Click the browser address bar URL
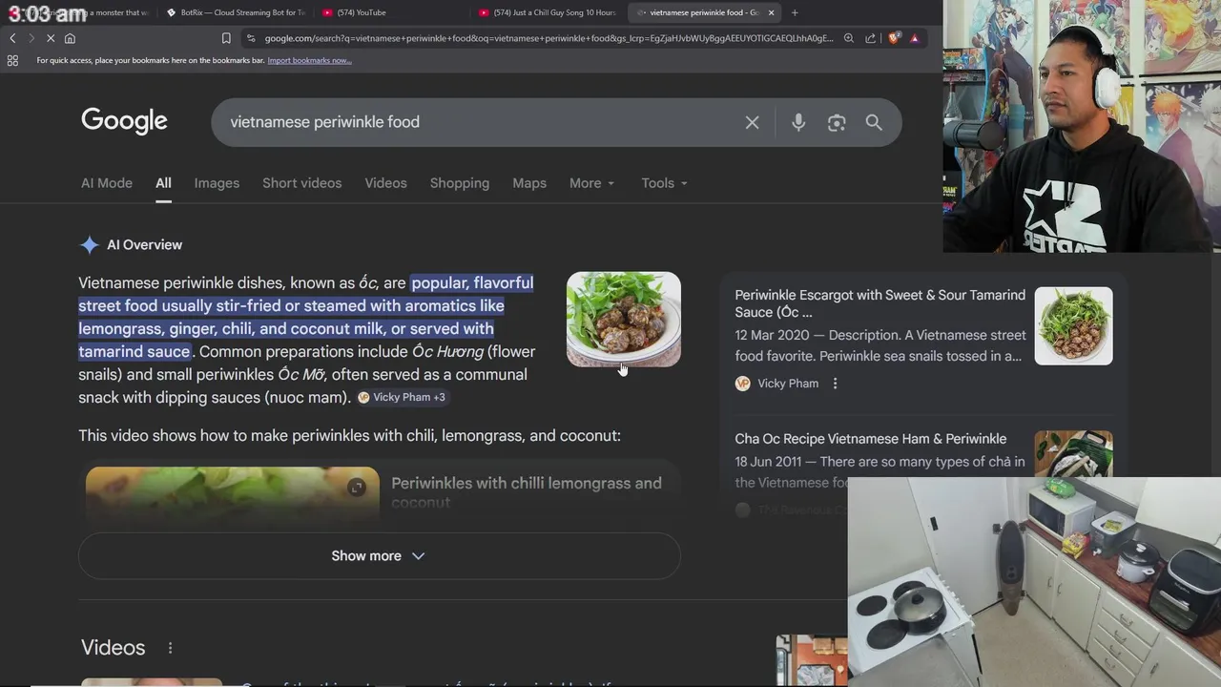This screenshot has height=687, width=1221. (x=548, y=38)
